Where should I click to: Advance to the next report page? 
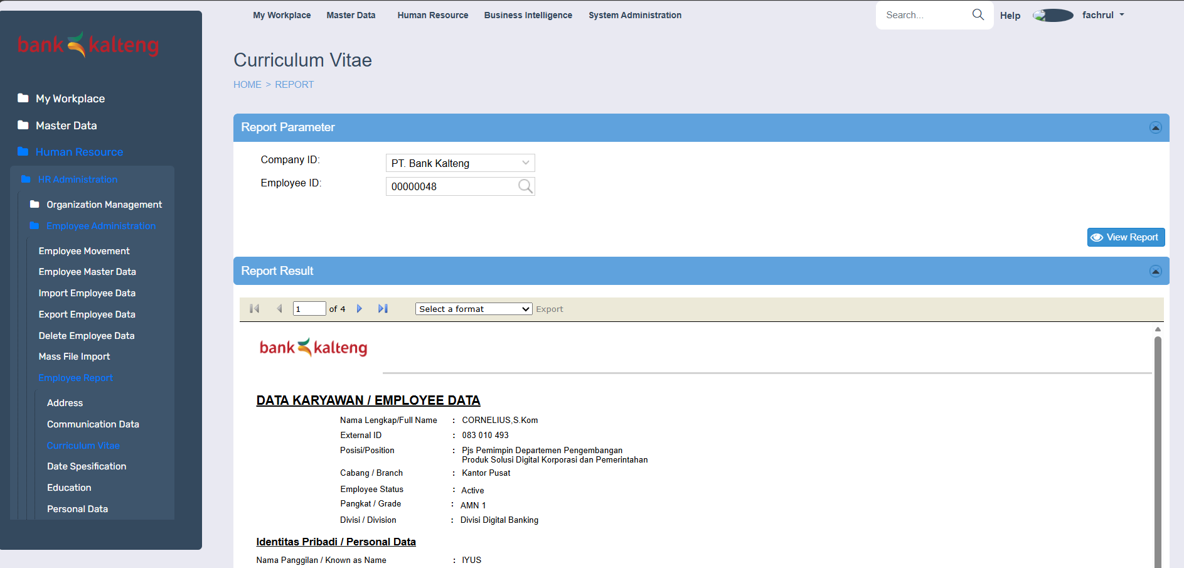coord(360,309)
